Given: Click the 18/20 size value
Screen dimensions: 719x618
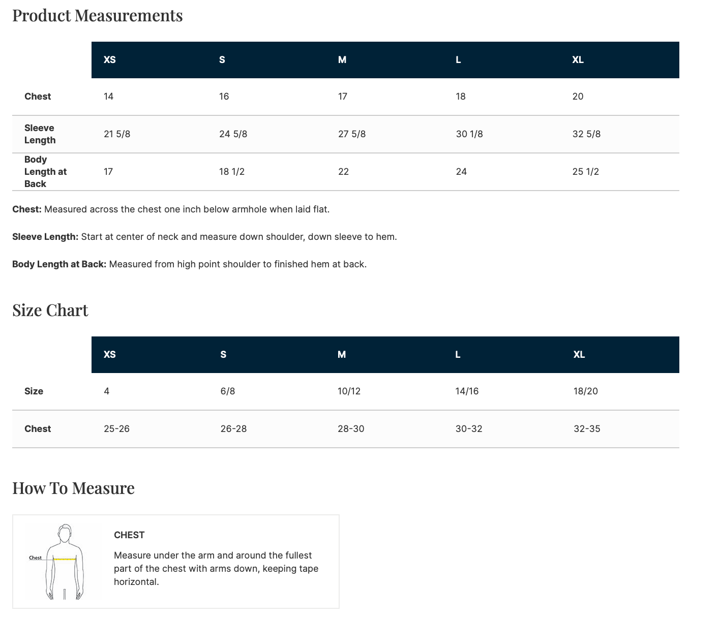Looking at the screenshot, I should (x=586, y=391).
